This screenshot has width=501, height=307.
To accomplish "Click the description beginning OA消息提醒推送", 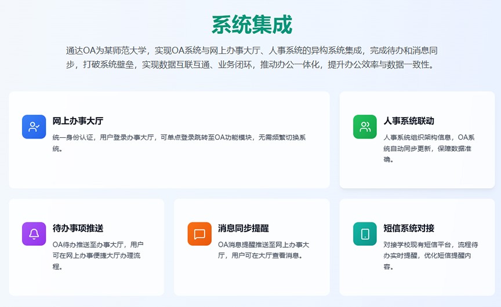I will click(x=263, y=250).
